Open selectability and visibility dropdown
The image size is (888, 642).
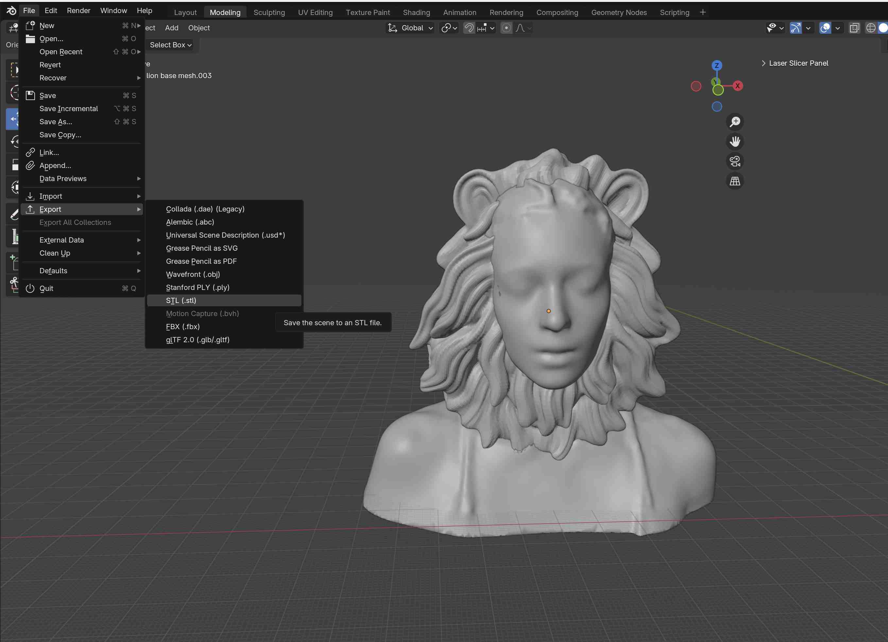(775, 28)
